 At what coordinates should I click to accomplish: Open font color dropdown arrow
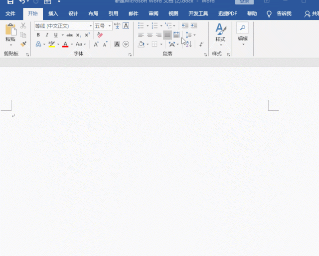tap(72, 44)
